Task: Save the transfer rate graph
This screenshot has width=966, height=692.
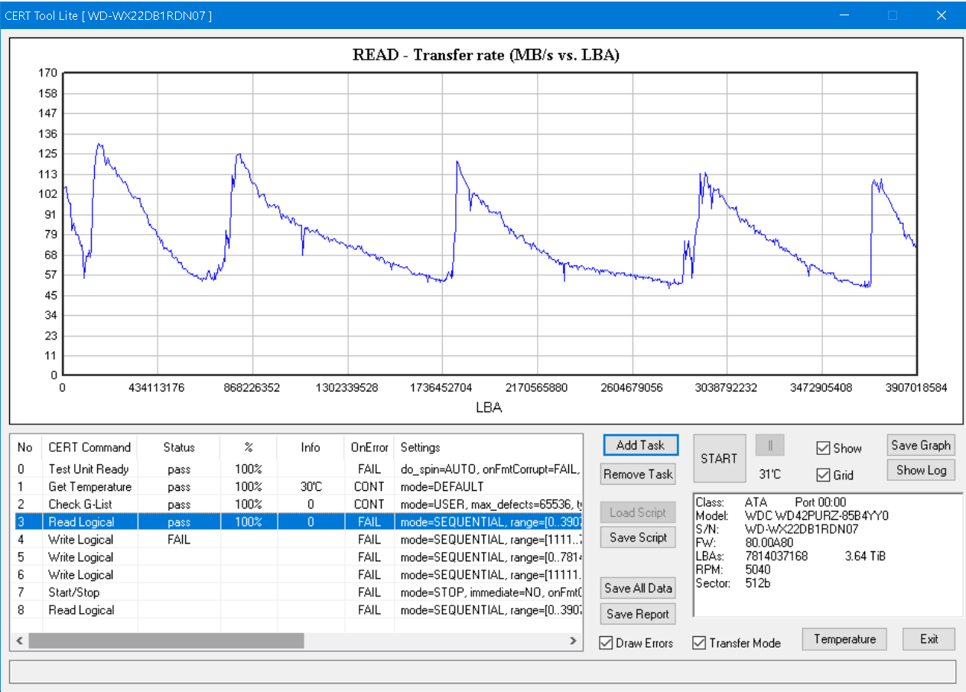Action: [920, 445]
